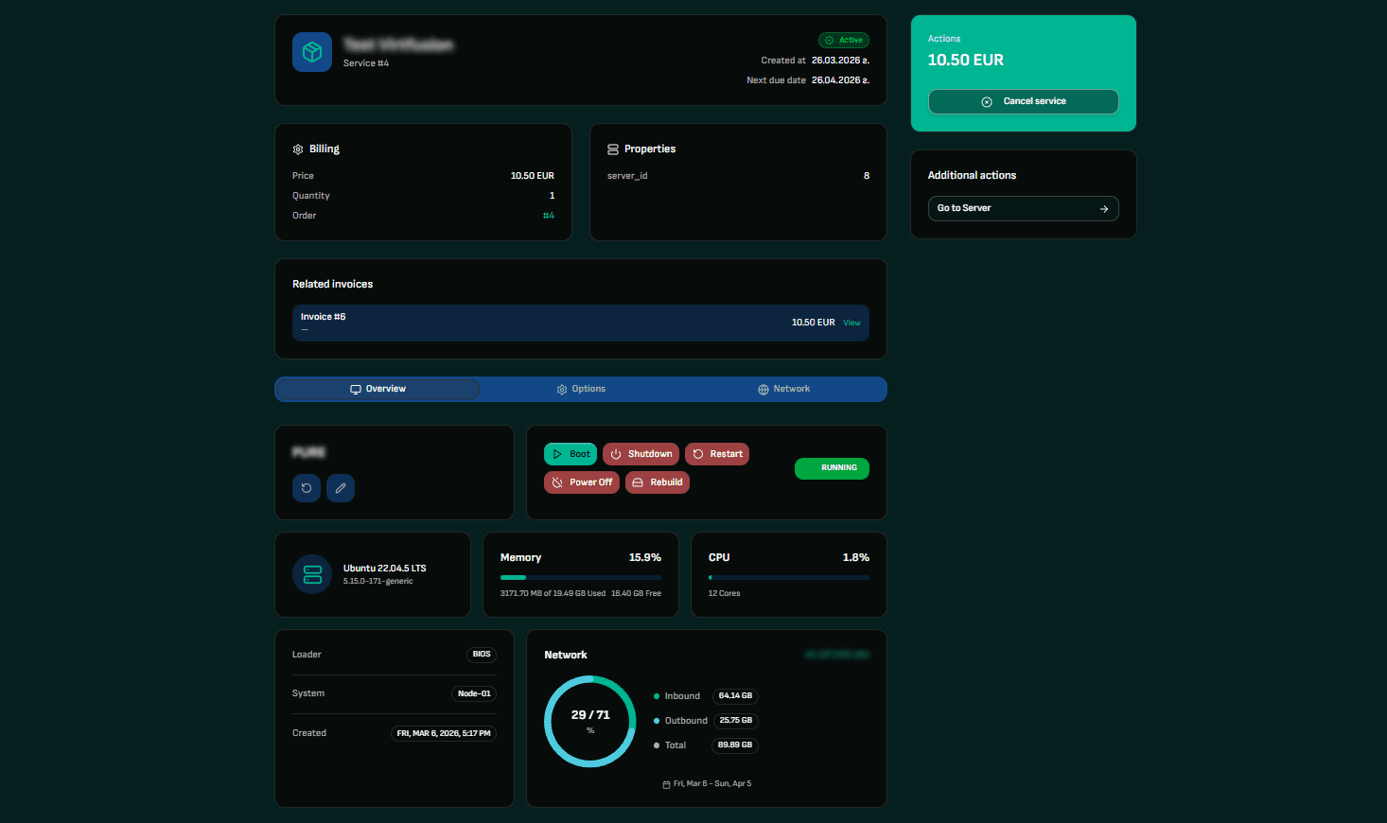The image size is (1387, 823).
Task: Open order #4 from the Billing card
Action: click(549, 215)
